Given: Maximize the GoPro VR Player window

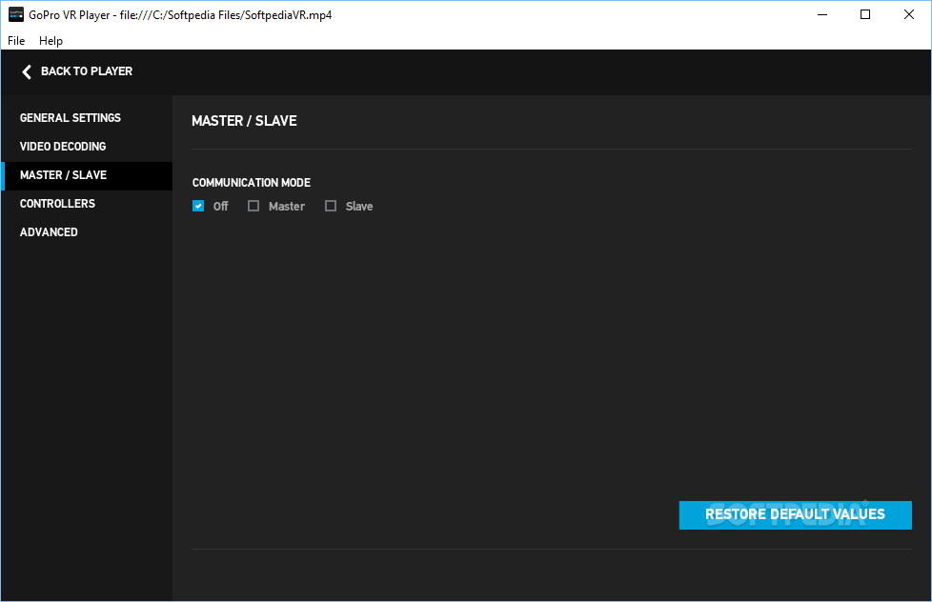Looking at the screenshot, I should coord(865,15).
